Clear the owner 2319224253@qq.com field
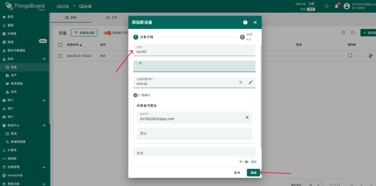Image resolution: width=376 pixels, height=186 pixels. [x=247, y=117]
